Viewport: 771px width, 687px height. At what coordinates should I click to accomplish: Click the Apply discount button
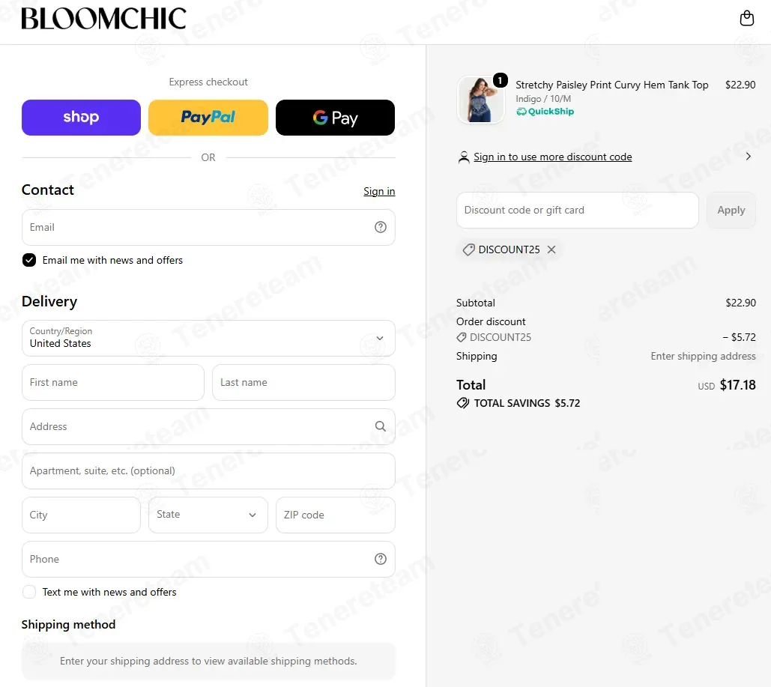(x=731, y=211)
